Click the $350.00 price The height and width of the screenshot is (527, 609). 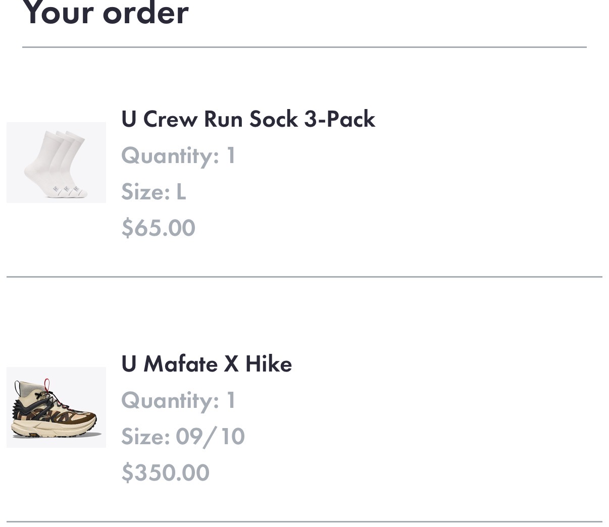(x=165, y=473)
